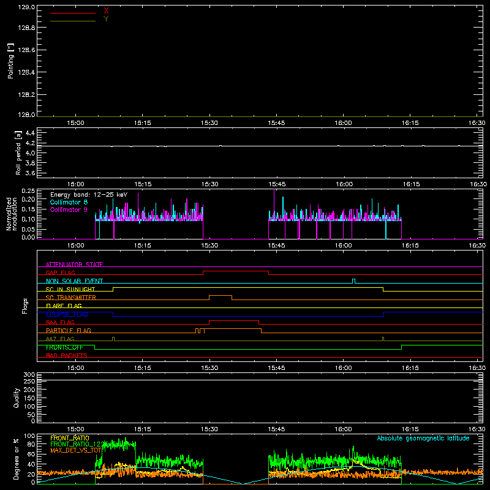Click the ECLIPSE_FLAG label
This screenshot has height=490, width=490.
coord(67,314)
